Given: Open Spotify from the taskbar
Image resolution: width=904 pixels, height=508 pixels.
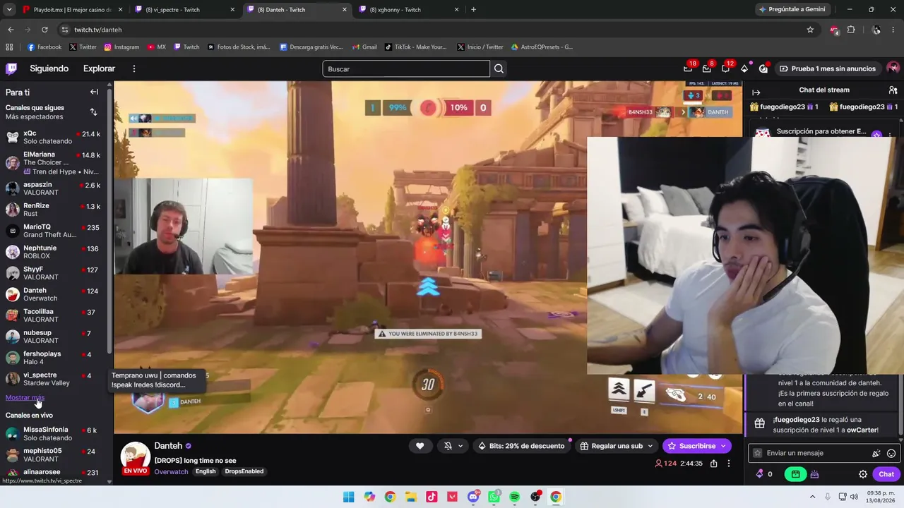Looking at the screenshot, I should [x=514, y=497].
